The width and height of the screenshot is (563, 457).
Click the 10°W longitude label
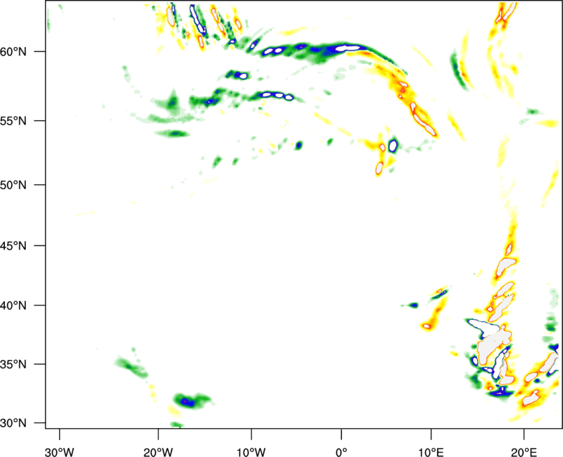tap(251, 451)
